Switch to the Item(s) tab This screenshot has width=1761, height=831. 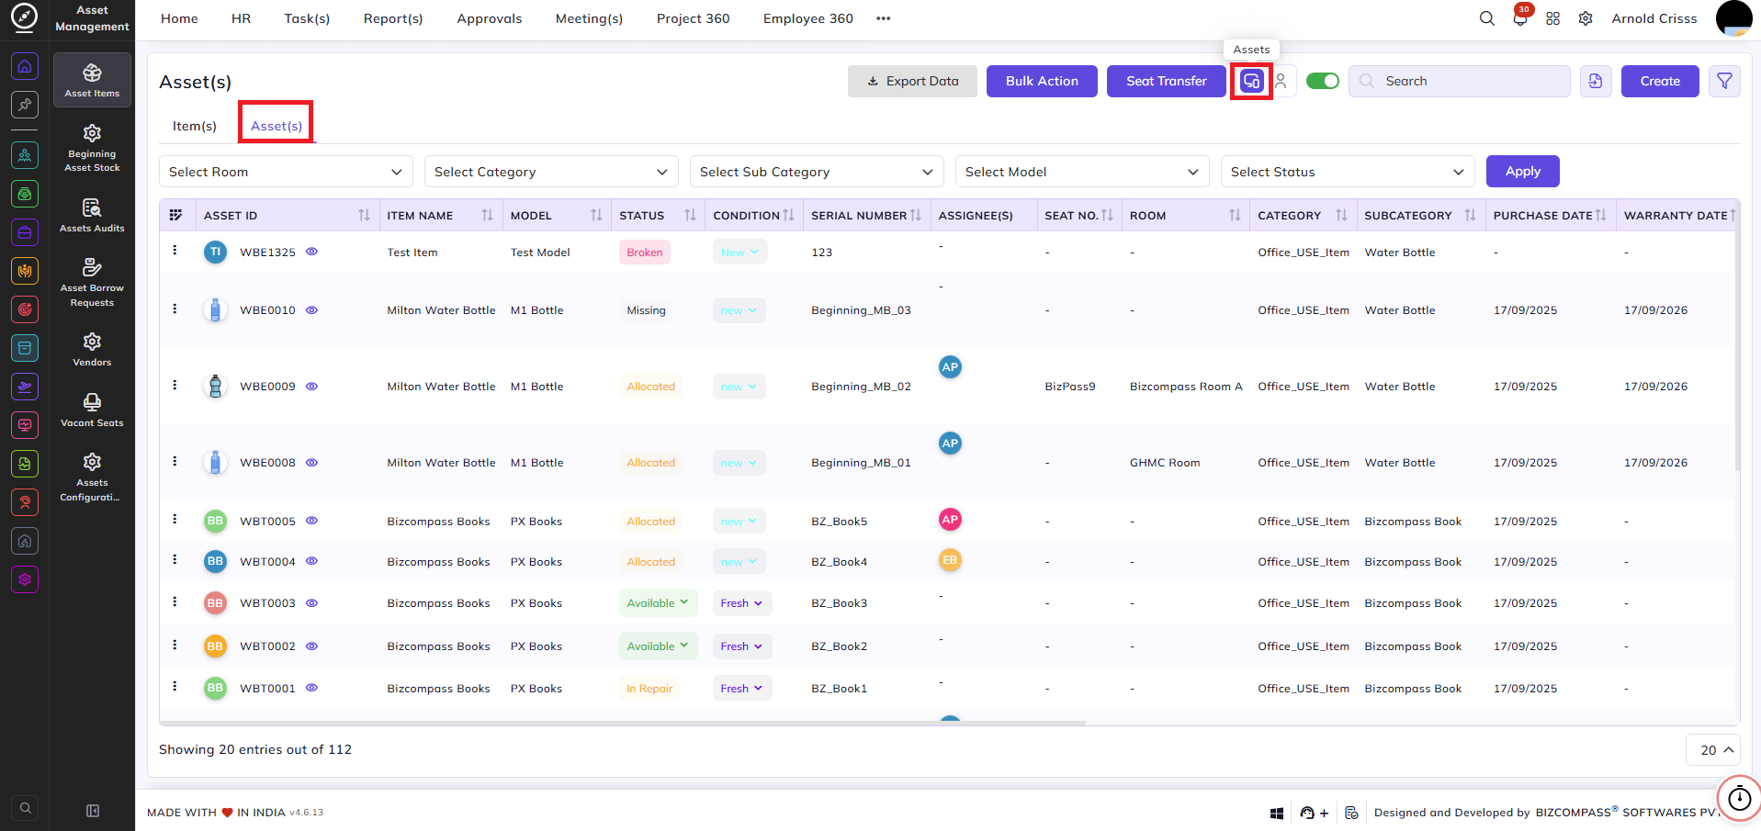[x=195, y=126]
